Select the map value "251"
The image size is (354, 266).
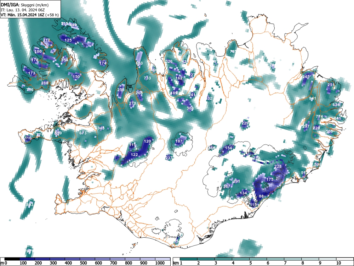331,85
